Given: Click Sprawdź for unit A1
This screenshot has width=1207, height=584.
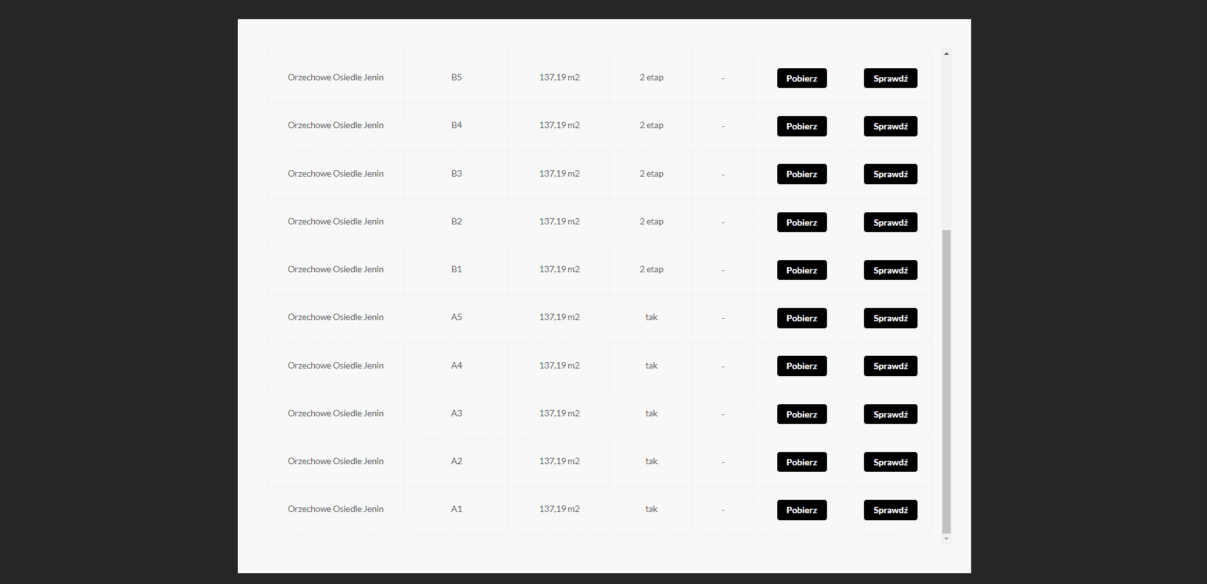Looking at the screenshot, I should point(890,510).
